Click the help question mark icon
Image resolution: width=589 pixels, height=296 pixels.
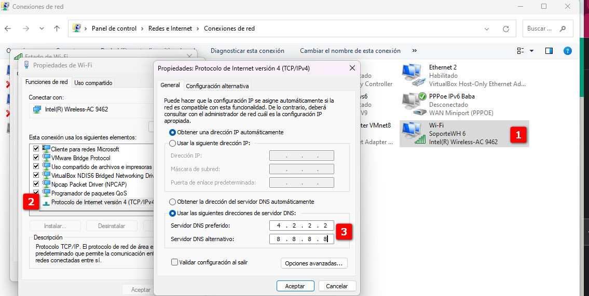(x=567, y=51)
